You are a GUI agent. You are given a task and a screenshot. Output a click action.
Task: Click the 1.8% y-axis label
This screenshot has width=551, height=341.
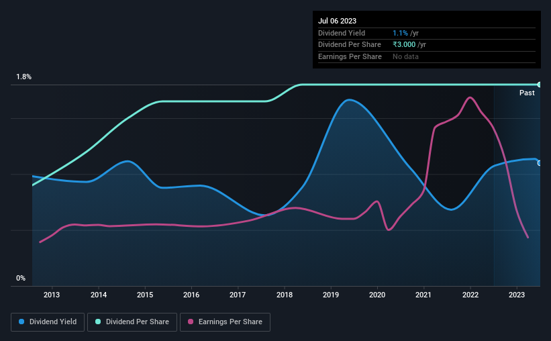tap(24, 77)
